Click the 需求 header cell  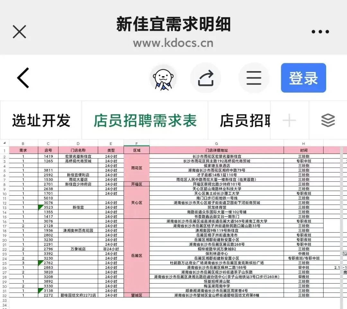pyautogui.click(x=23, y=150)
